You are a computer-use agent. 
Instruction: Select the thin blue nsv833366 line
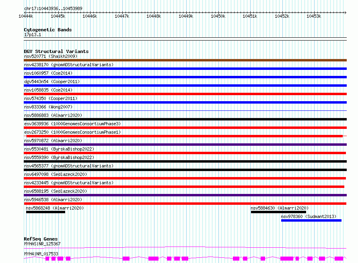[185, 111]
